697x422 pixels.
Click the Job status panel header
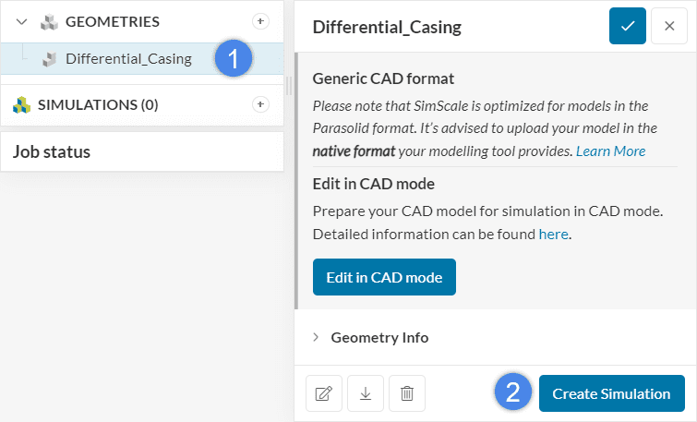click(x=52, y=151)
